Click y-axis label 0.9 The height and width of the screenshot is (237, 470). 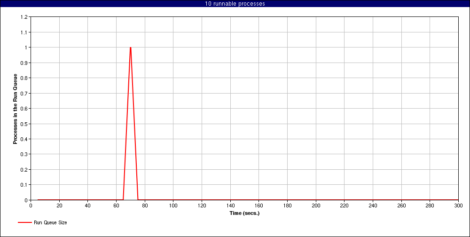(24, 63)
